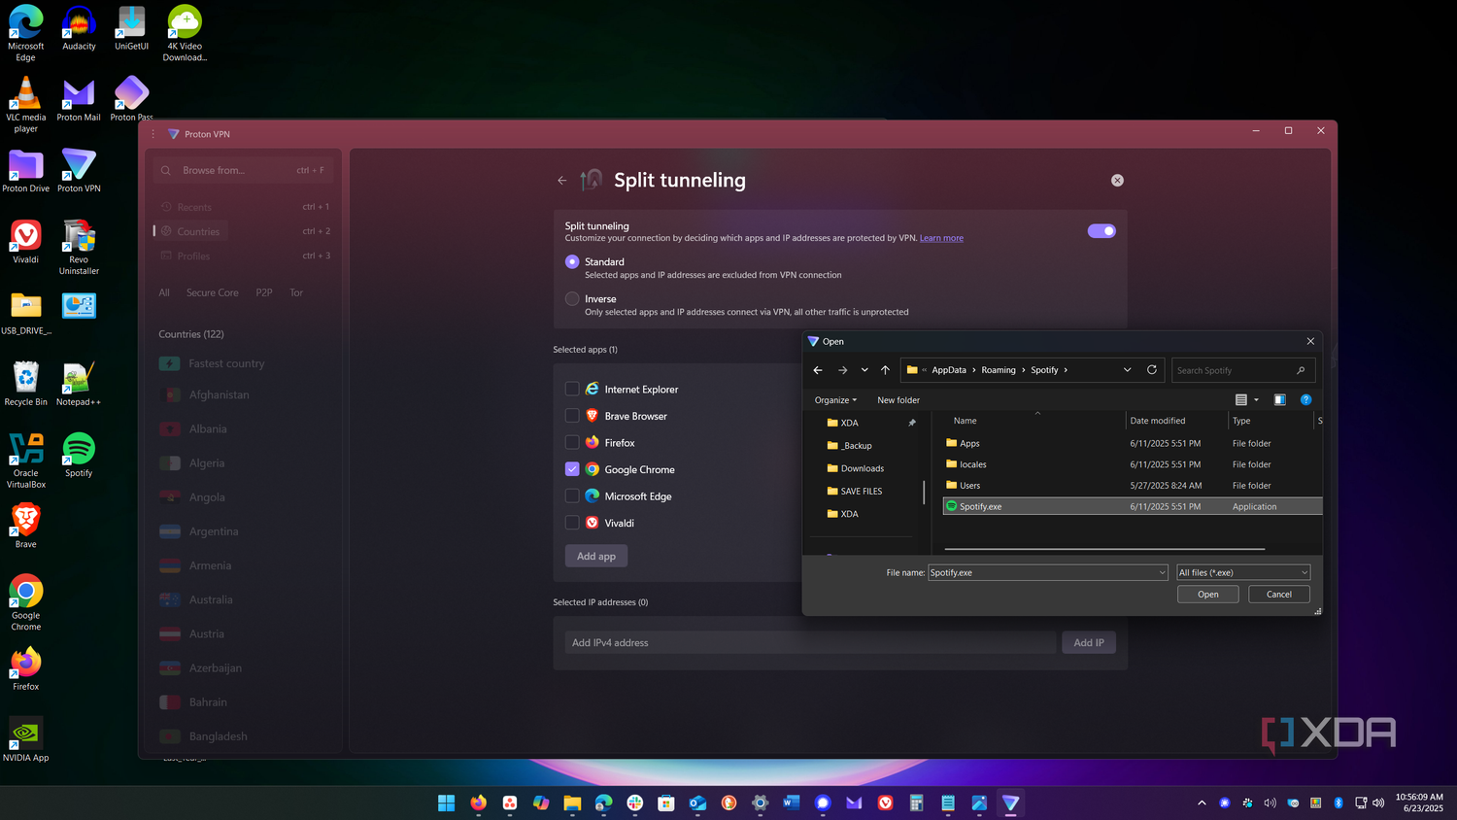Image resolution: width=1457 pixels, height=820 pixels.
Task: Filter countries by Secure Core
Action: (x=212, y=292)
